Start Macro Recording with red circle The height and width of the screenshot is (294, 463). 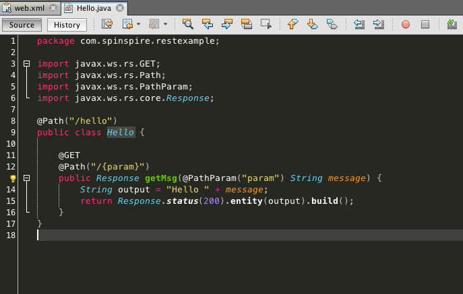[406, 24]
